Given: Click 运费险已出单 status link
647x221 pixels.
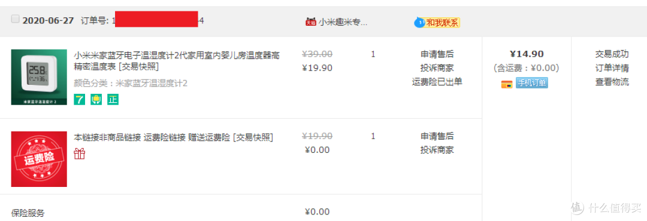Looking at the screenshot, I should pos(437,81).
